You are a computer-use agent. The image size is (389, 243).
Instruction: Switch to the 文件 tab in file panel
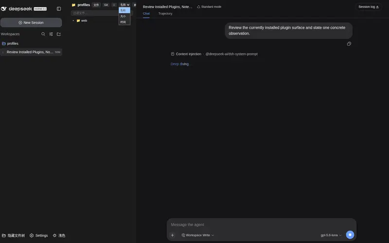tap(96, 5)
